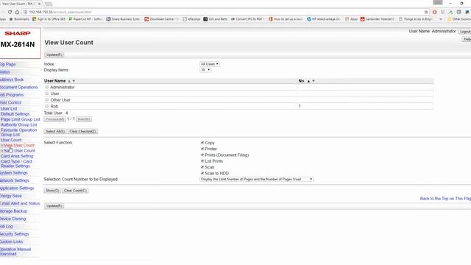Open the Page Limit Group List link

20,119
